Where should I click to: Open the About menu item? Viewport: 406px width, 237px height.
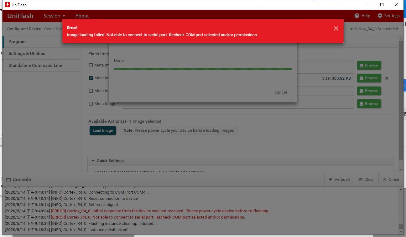82,16
